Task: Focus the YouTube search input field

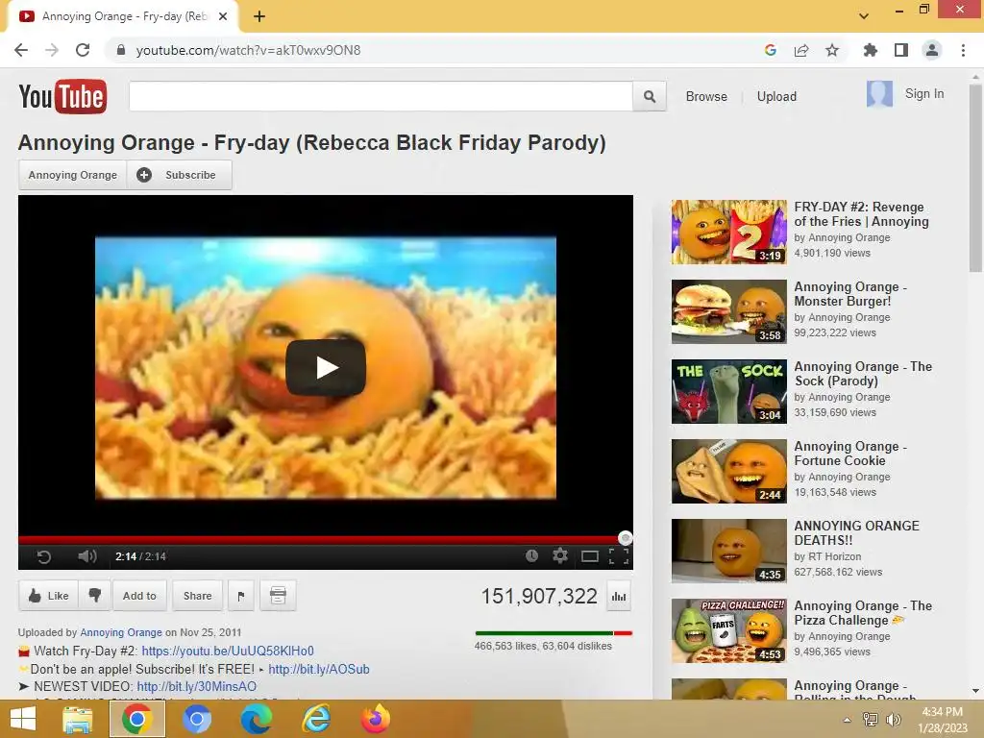Action: [x=381, y=97]
